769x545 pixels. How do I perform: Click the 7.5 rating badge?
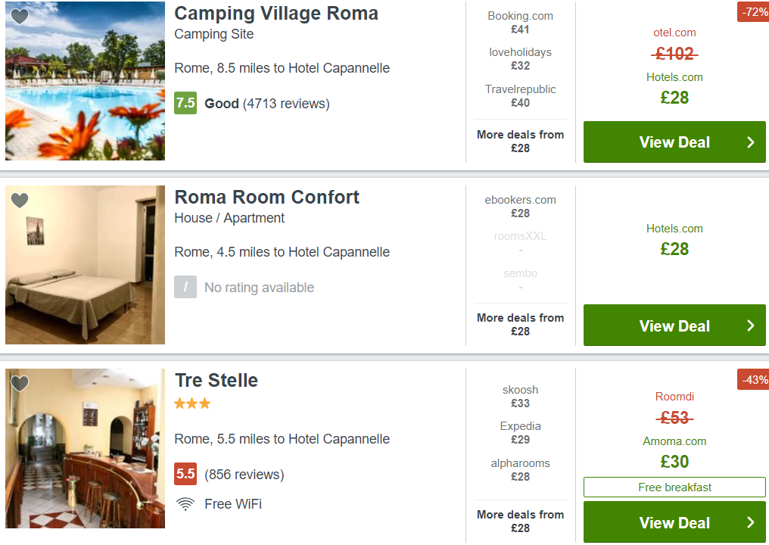[x=185, y=103]
